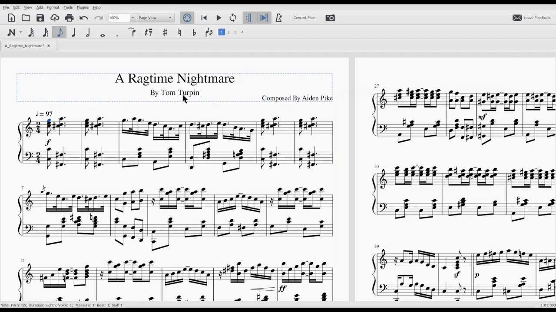556x312 pixels.
Task: Open the Page View mode dropdown
Action: point(156,18)
